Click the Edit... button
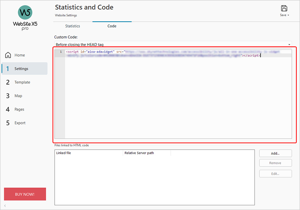The image size is (300, 210). pos(275,174)
